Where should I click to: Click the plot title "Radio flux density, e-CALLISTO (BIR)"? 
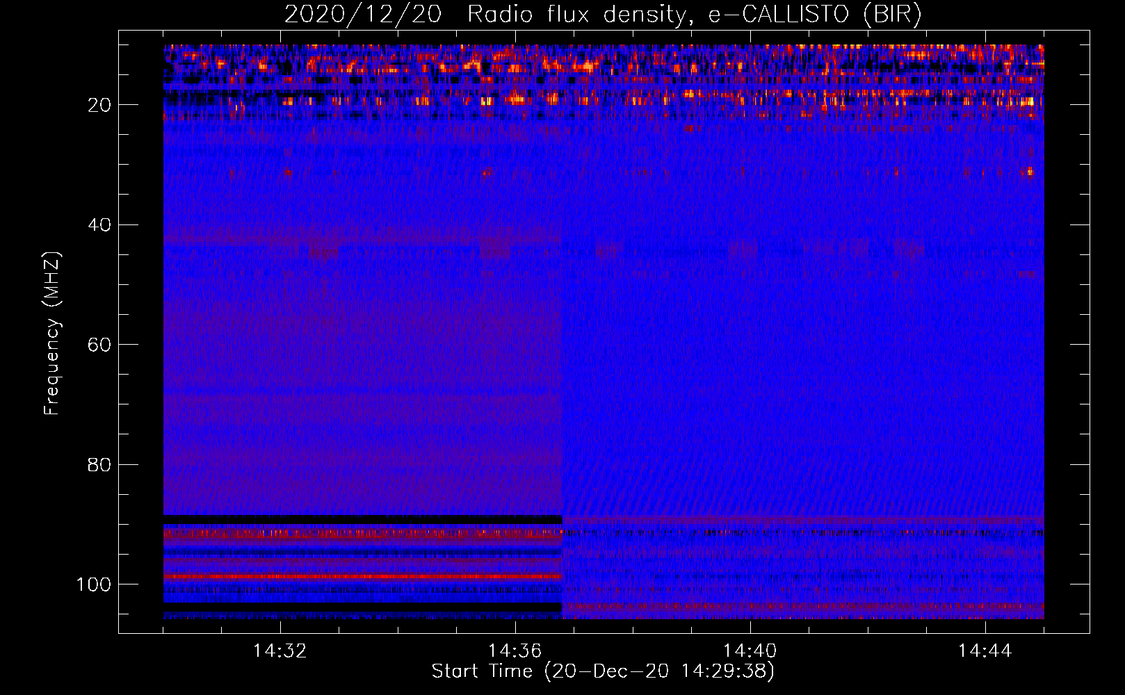[694, 15]
